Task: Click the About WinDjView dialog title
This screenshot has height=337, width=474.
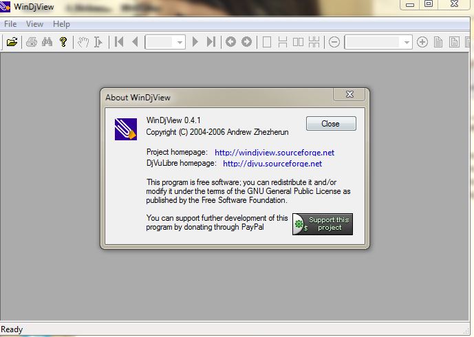Action: 138,98
